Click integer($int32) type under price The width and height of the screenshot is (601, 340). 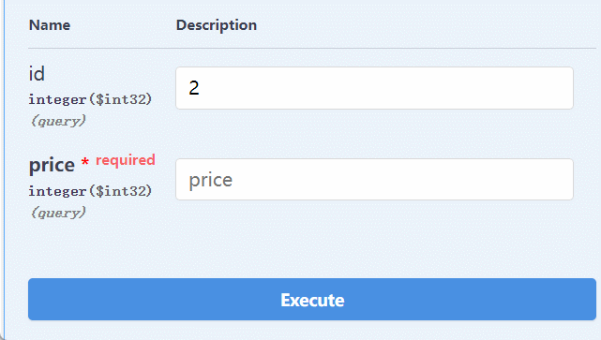(x=90, y=191)
